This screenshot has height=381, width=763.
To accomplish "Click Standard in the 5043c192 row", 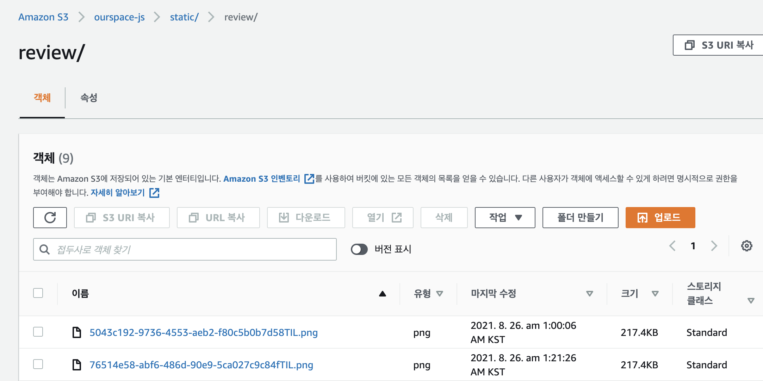I will pyautogui.click(x=707, y=332).
